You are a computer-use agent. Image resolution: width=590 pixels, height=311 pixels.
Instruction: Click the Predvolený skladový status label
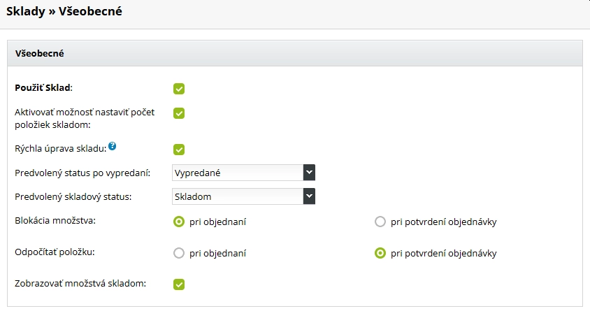pos(73,196)
